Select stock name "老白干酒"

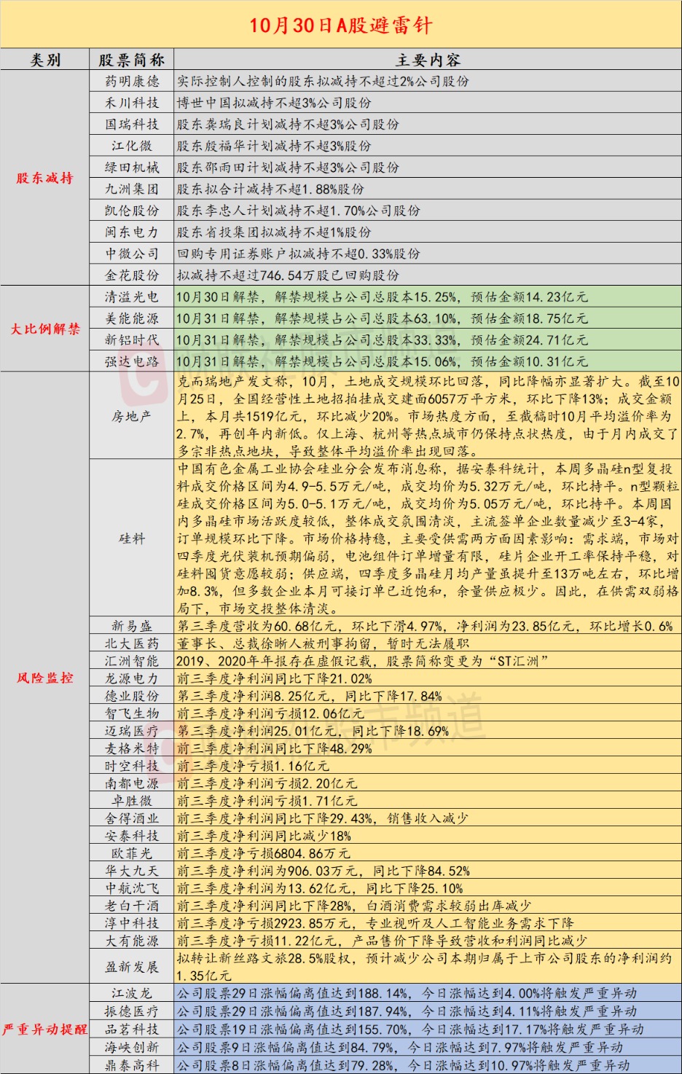pyautogui.click(x=132, y=906)
